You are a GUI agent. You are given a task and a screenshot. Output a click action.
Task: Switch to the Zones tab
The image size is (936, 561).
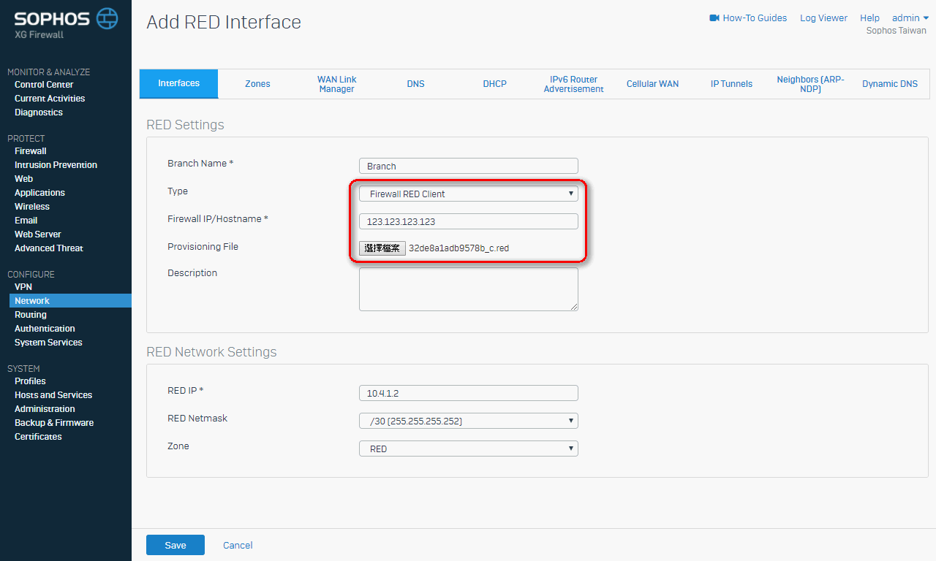pos(257,84)
